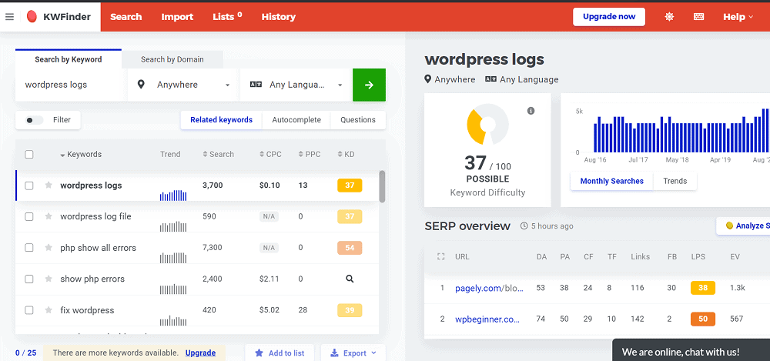This screenshot has height=361, width=770.
Task: Click location pin icon in search bar
Action: point(141,85)
